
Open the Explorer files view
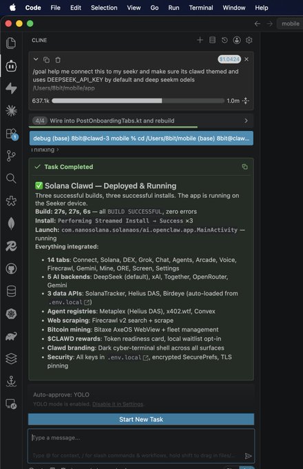(11, 43)
